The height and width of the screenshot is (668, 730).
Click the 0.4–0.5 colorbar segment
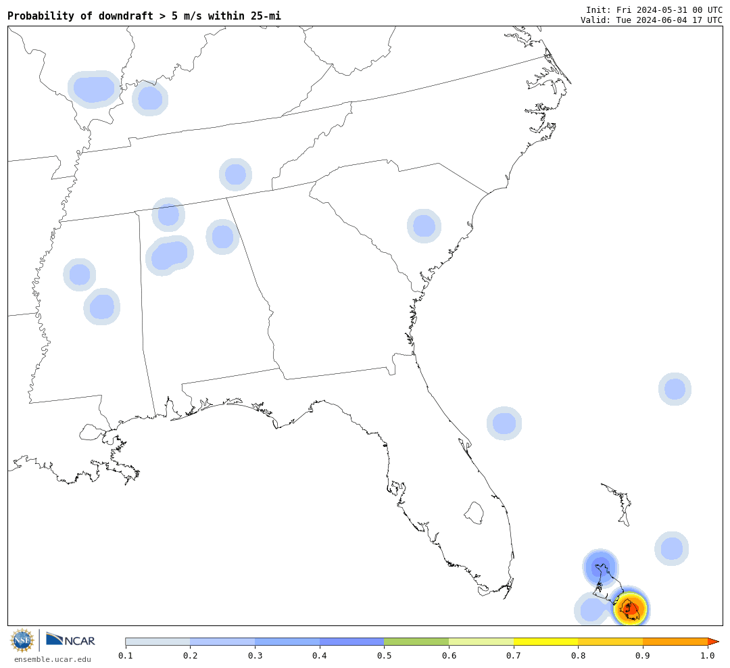351,642
